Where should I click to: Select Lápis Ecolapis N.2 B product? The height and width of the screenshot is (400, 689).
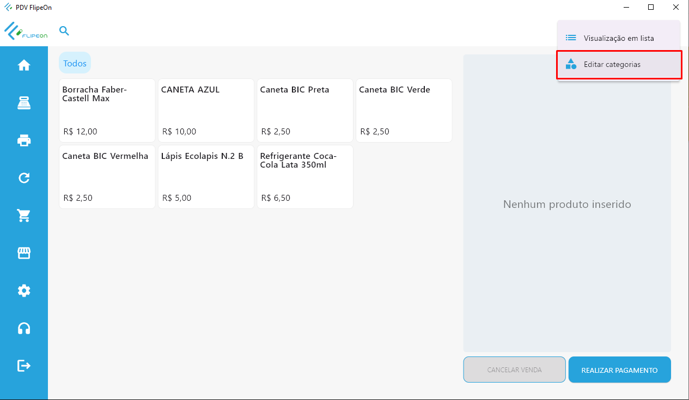(206, 177)
